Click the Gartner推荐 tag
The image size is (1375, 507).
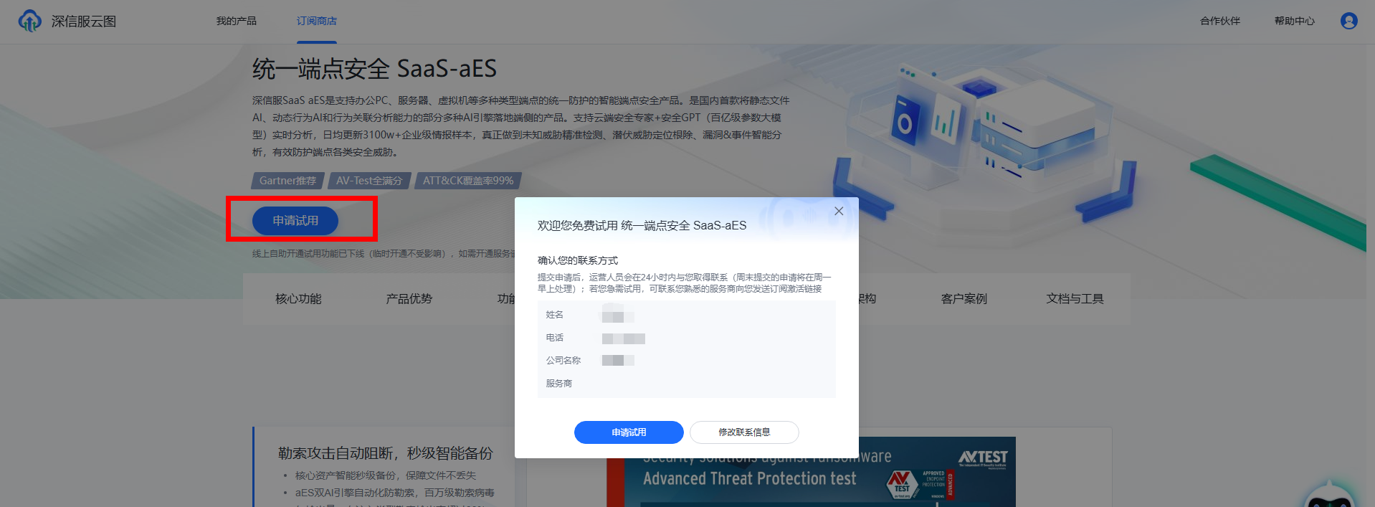287,181
